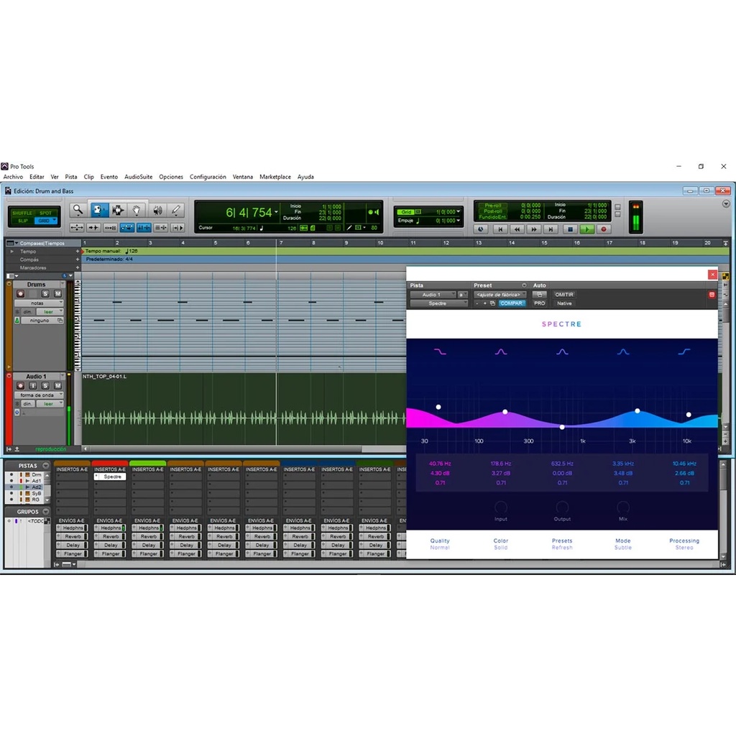736x736 pixels.
Task: Open the AudioSuite menu
Action: 139,177
